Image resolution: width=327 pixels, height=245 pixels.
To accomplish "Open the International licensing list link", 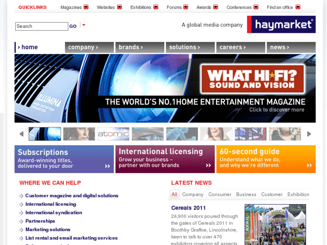I will (51, 204).
